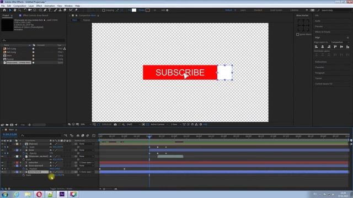The image size is (353, 198).
Task: Collapse the first timeline layer's properties
Action: click(14, 144)
